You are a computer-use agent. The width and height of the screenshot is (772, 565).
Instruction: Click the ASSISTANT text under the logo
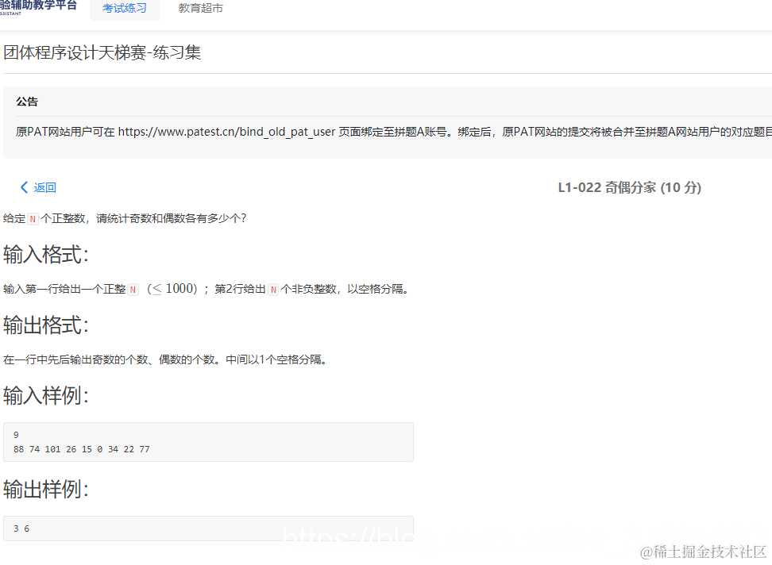tap(11, 14)
